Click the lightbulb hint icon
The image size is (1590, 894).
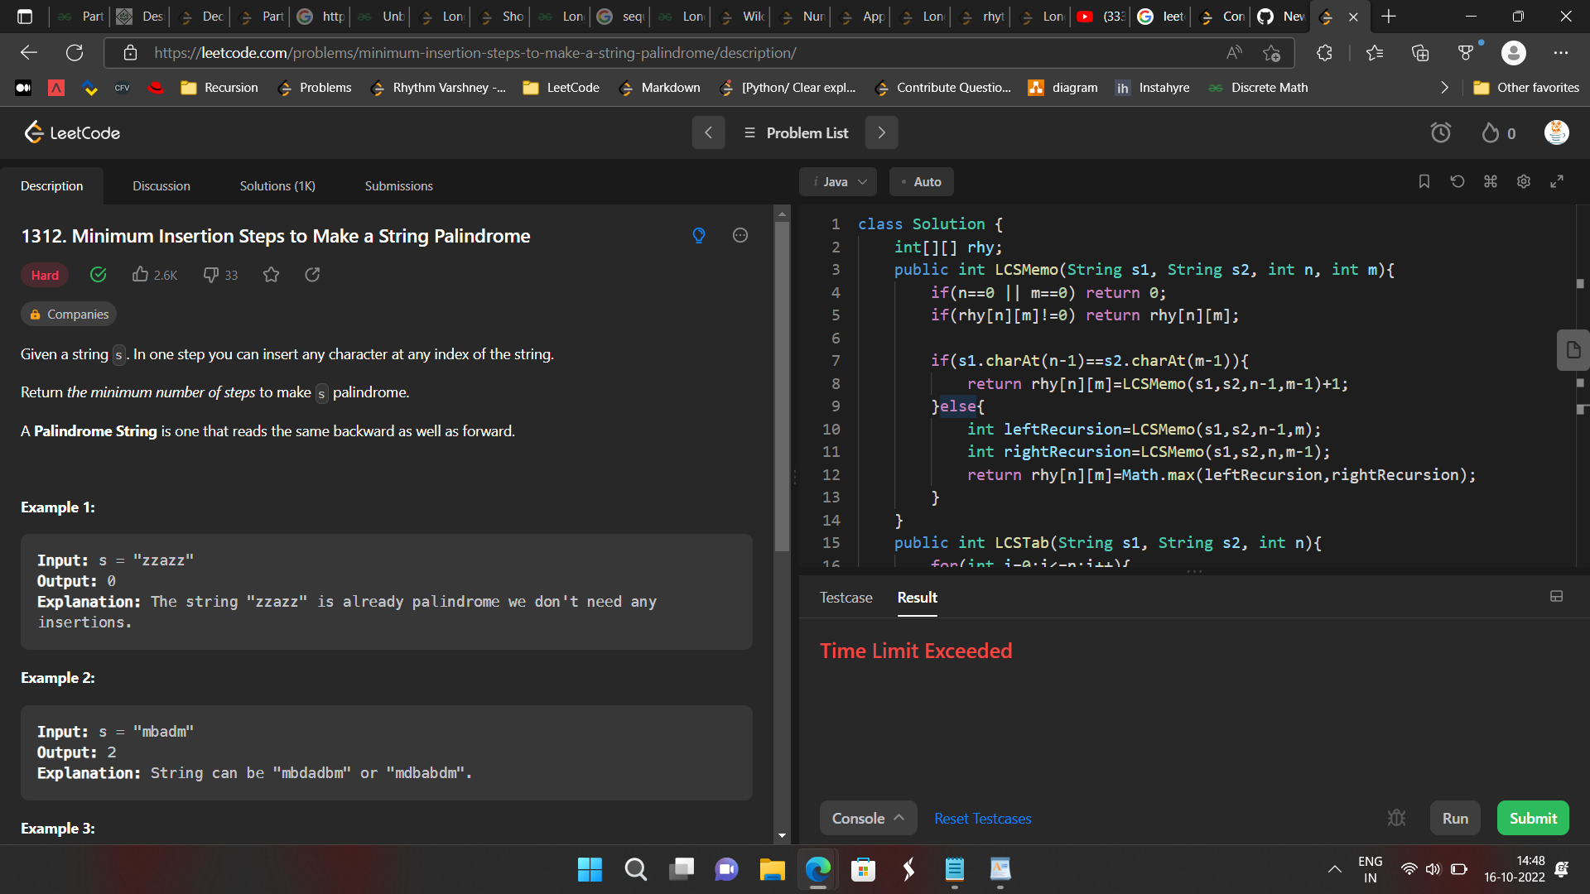699,236
